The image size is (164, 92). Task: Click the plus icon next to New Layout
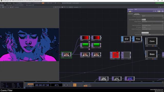point(33,5)
